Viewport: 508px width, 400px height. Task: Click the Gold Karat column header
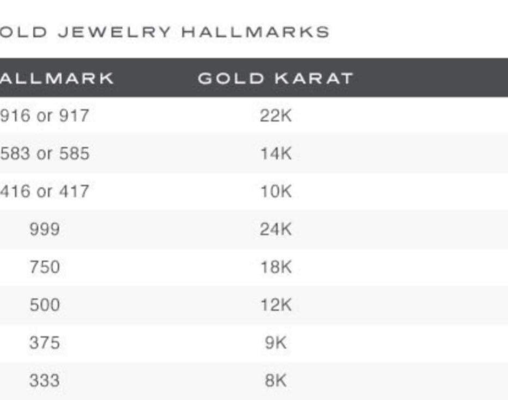tap(275, 78)
